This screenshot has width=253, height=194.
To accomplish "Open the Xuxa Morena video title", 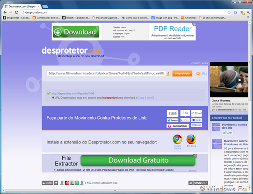I will click(221, 100).
